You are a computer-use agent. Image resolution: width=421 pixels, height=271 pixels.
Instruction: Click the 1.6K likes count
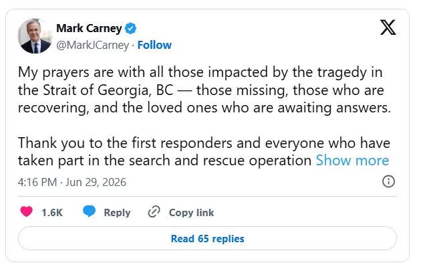(52, 212)
